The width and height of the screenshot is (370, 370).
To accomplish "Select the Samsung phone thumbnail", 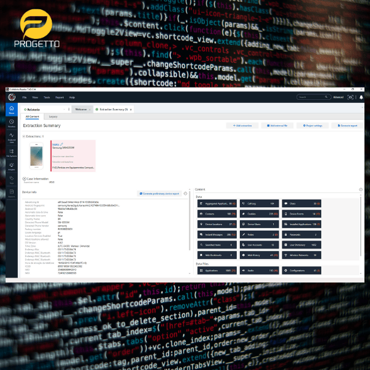I will [38, 155].
